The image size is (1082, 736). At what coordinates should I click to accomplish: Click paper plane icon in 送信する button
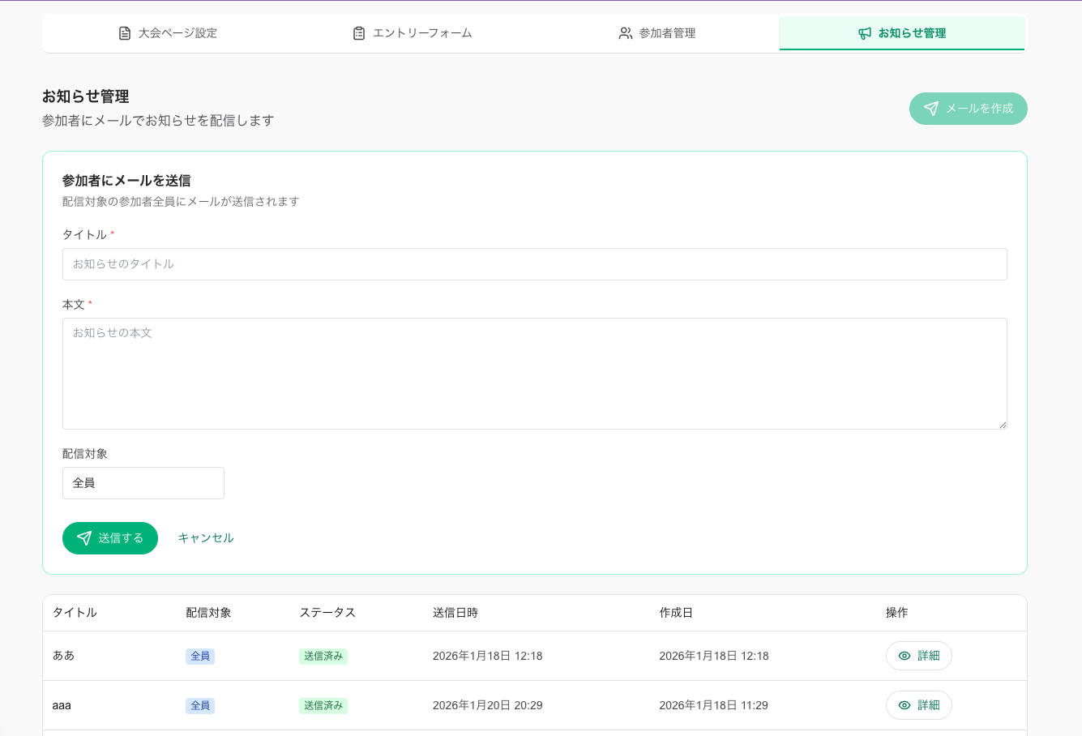(x=84, y=538)
